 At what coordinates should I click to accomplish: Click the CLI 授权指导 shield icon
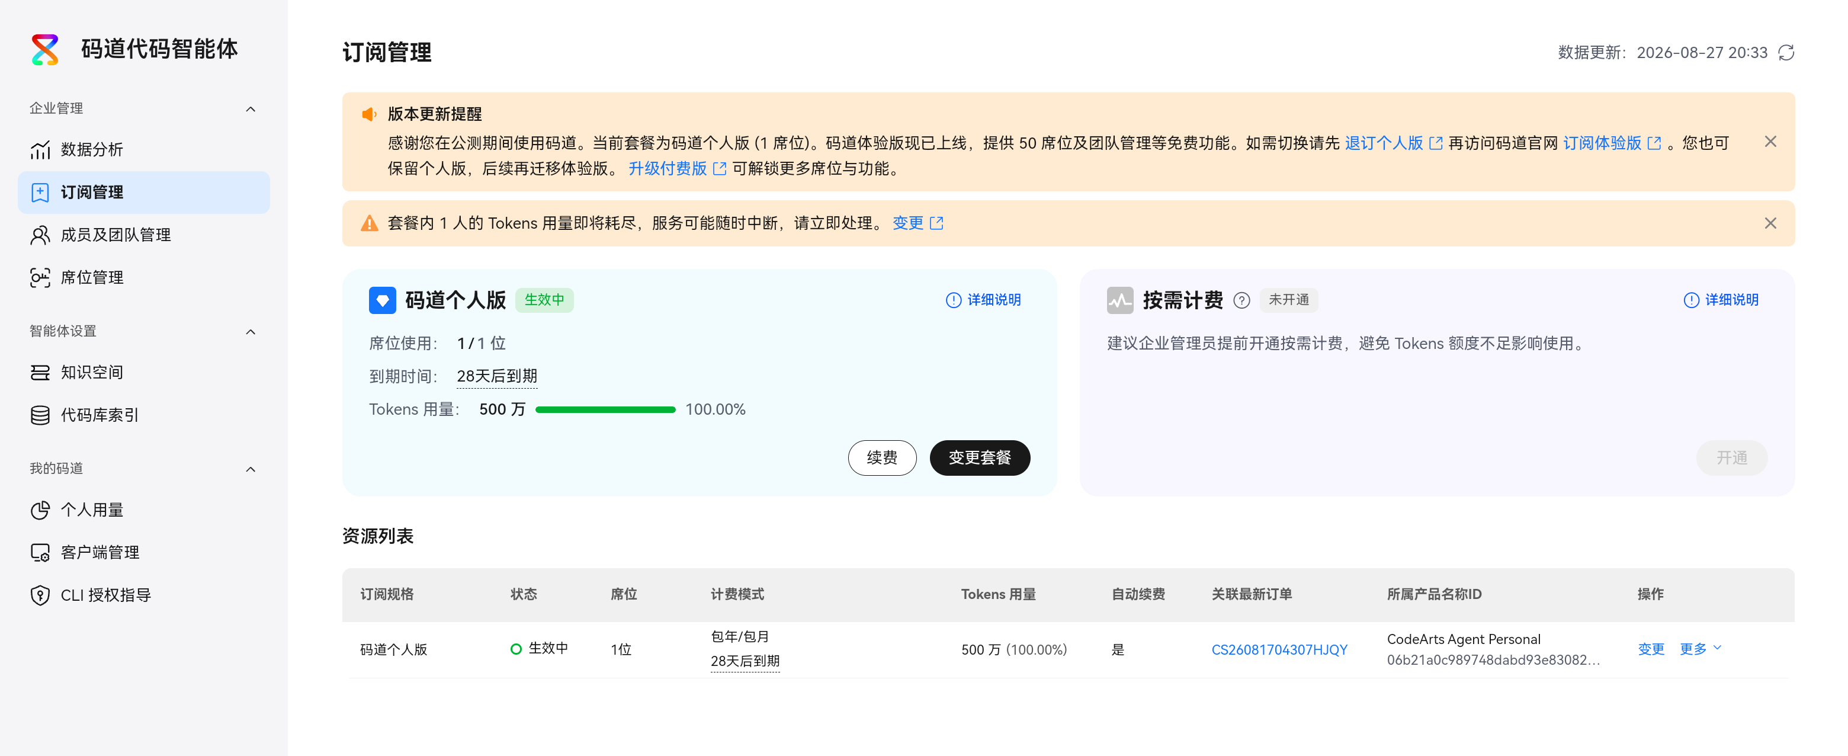(x=40, y=595)
